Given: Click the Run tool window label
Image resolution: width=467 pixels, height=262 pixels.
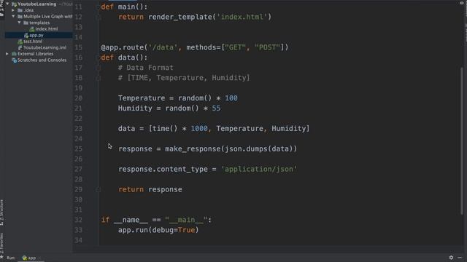Looking at the screenshot, I should pos(11,258).
